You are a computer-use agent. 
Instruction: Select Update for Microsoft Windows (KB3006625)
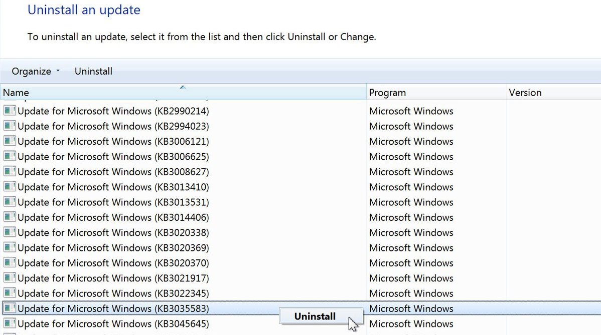[x=113, y=157]
